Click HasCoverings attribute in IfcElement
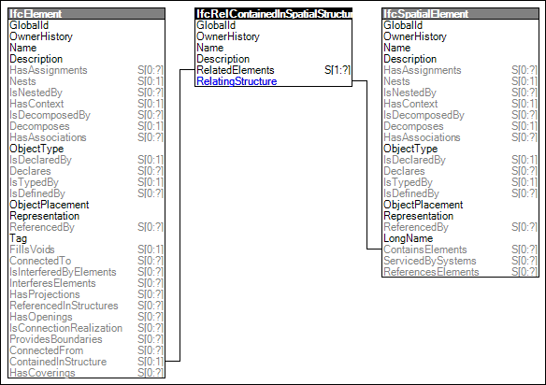Image resolution: width=546 pixels, height=385 pixels. 86,373
